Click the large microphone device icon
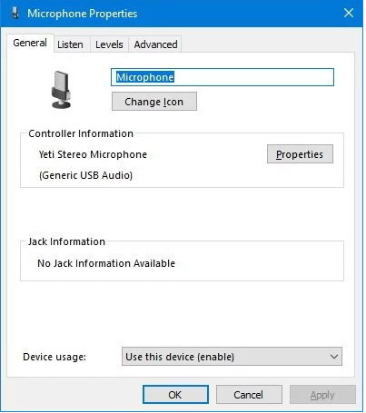 tap(61, 90)
